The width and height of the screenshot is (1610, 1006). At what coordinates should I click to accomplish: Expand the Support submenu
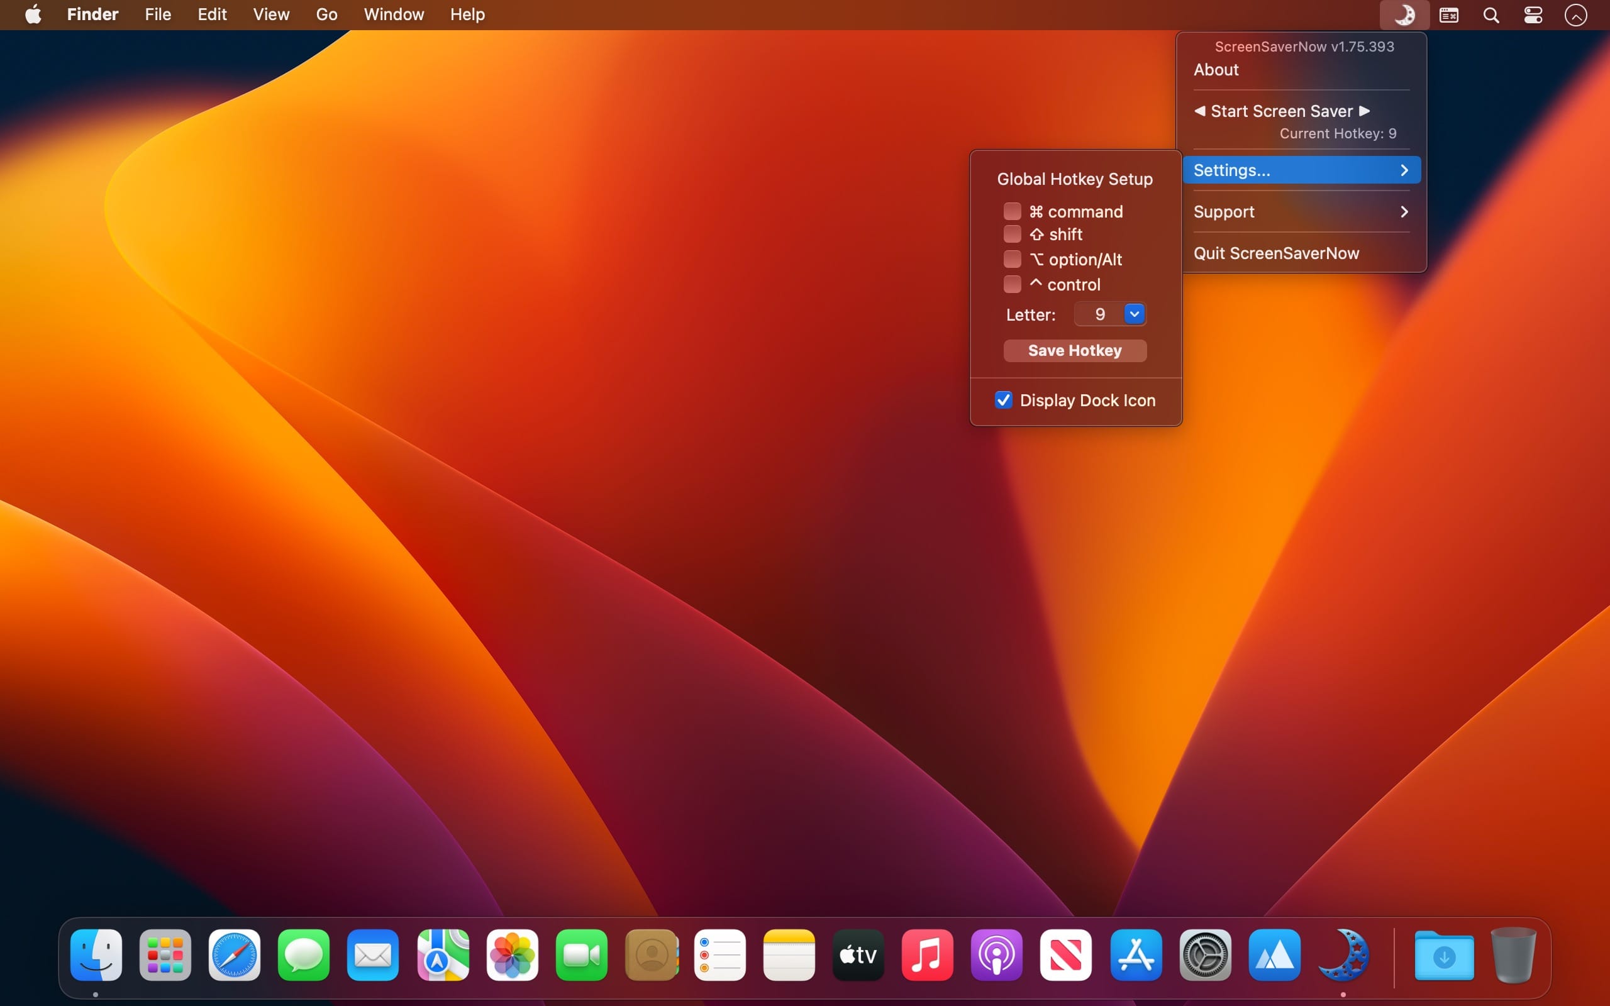tap(1301, 212)
